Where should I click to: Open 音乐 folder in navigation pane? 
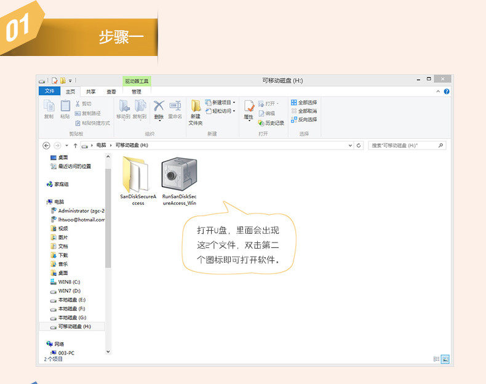coord(59,265)
